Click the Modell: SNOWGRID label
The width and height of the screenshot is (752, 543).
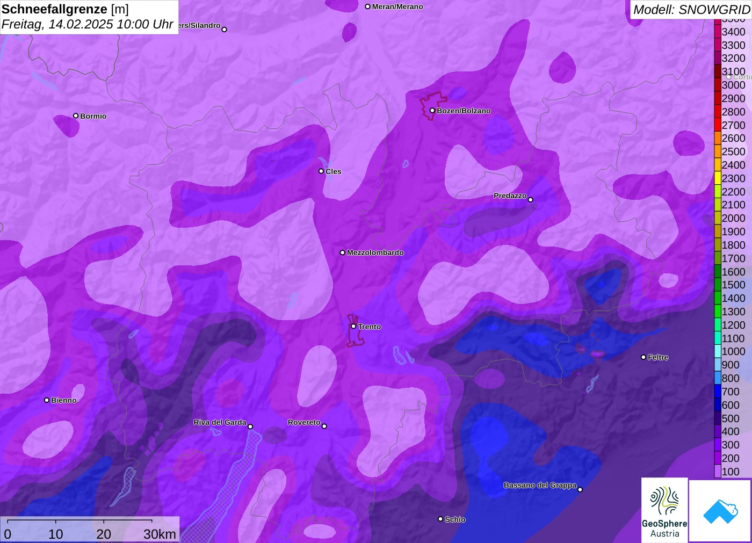click(691, 10)
